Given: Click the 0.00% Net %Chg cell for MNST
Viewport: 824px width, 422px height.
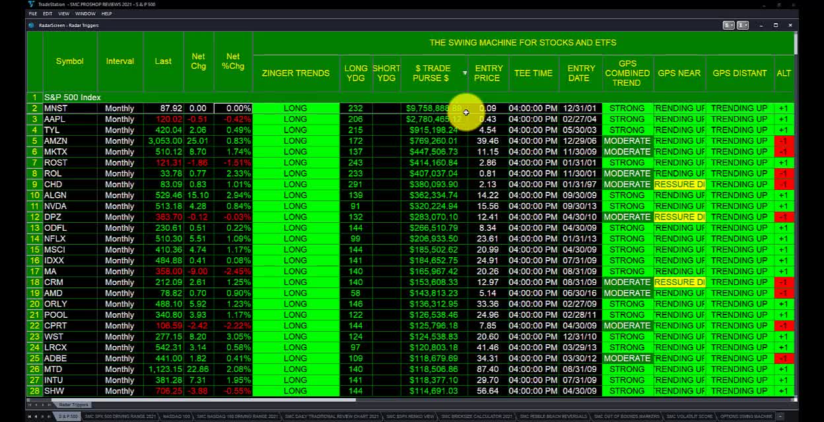Looking at the screenshot, I should click(233, 108).
